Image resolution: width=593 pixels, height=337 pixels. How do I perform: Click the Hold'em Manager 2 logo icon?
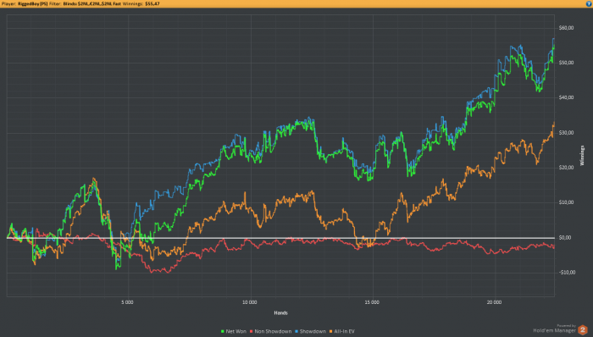point(583,330)
